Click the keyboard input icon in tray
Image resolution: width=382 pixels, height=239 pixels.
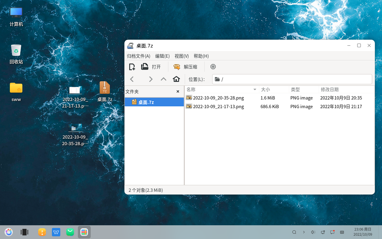coord(342,232)
